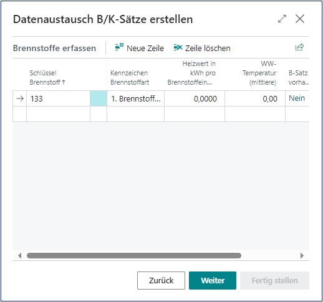Click the Nein value in B-Satz column

coord(297,98)
